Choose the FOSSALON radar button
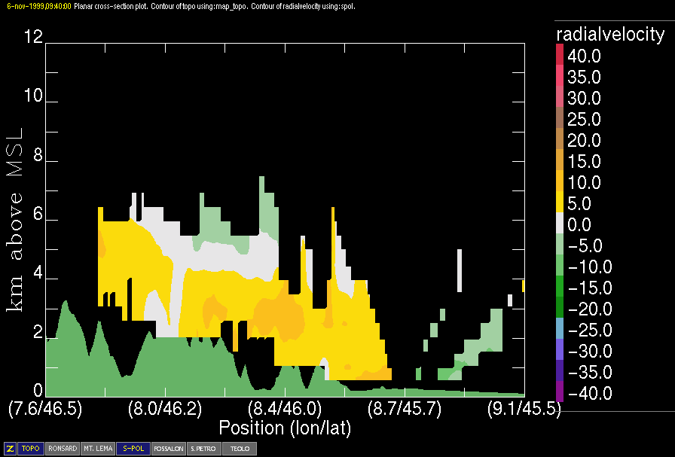Viewport: 675px width, 457px height. click(168, 449)
